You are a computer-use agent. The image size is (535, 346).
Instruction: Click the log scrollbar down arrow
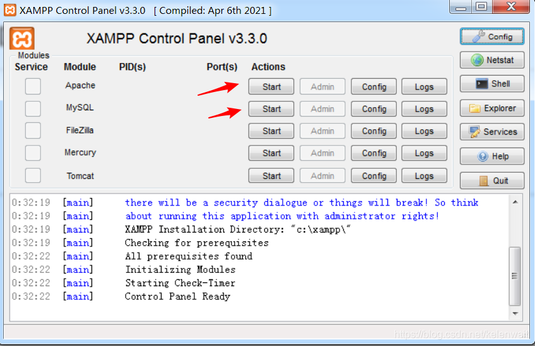pos(515,313)
